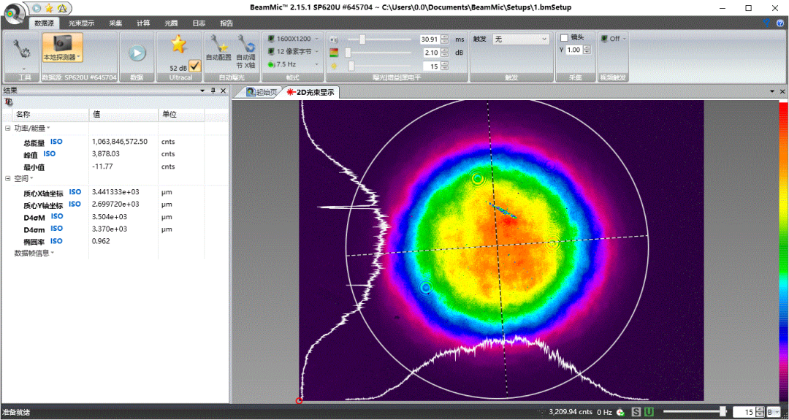The width and height of the screenshot is (789, 420).
Task: Click the gain slider handle
Action: click(348, 53)
